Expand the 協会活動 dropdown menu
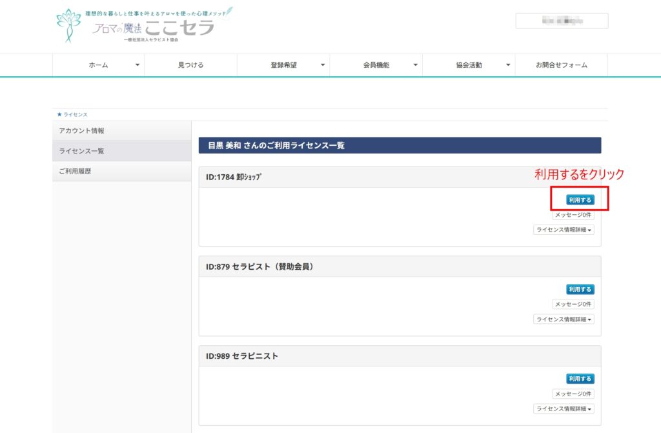This screenshot has height=433, width=661. [469, 65]
